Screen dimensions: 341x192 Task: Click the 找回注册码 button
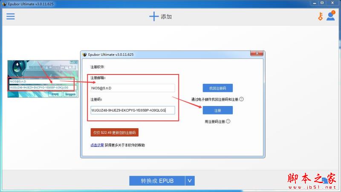[218, 88]
